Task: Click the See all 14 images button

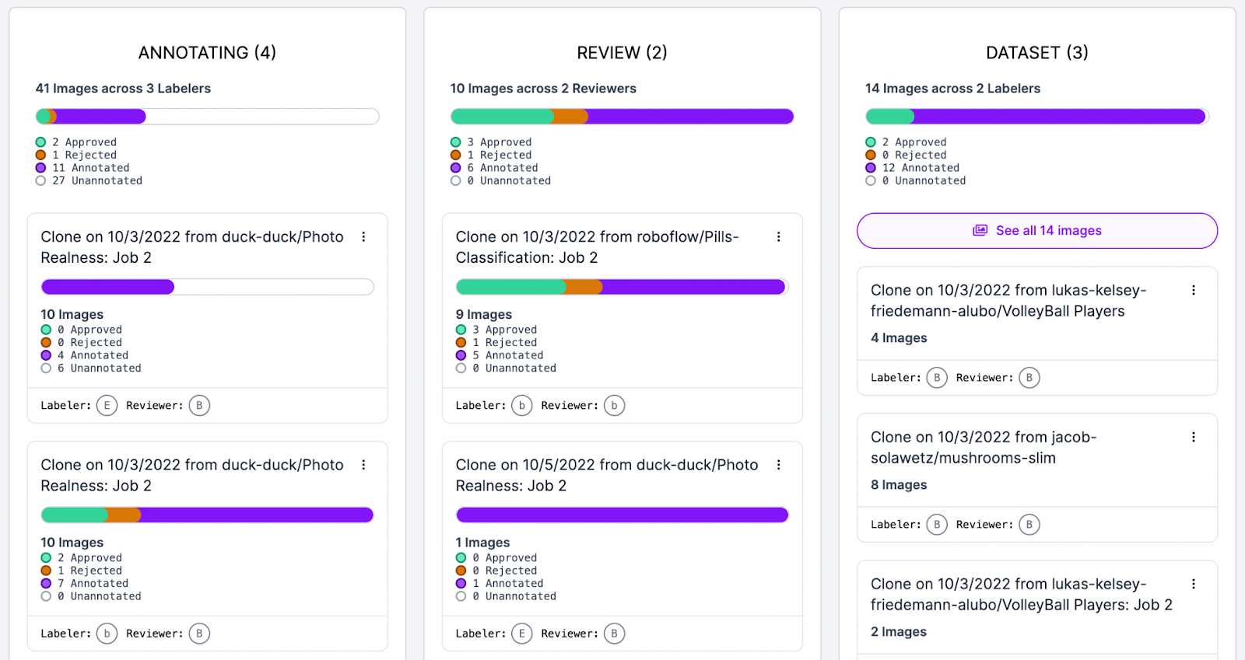Action: click(x=1037, y=231)
